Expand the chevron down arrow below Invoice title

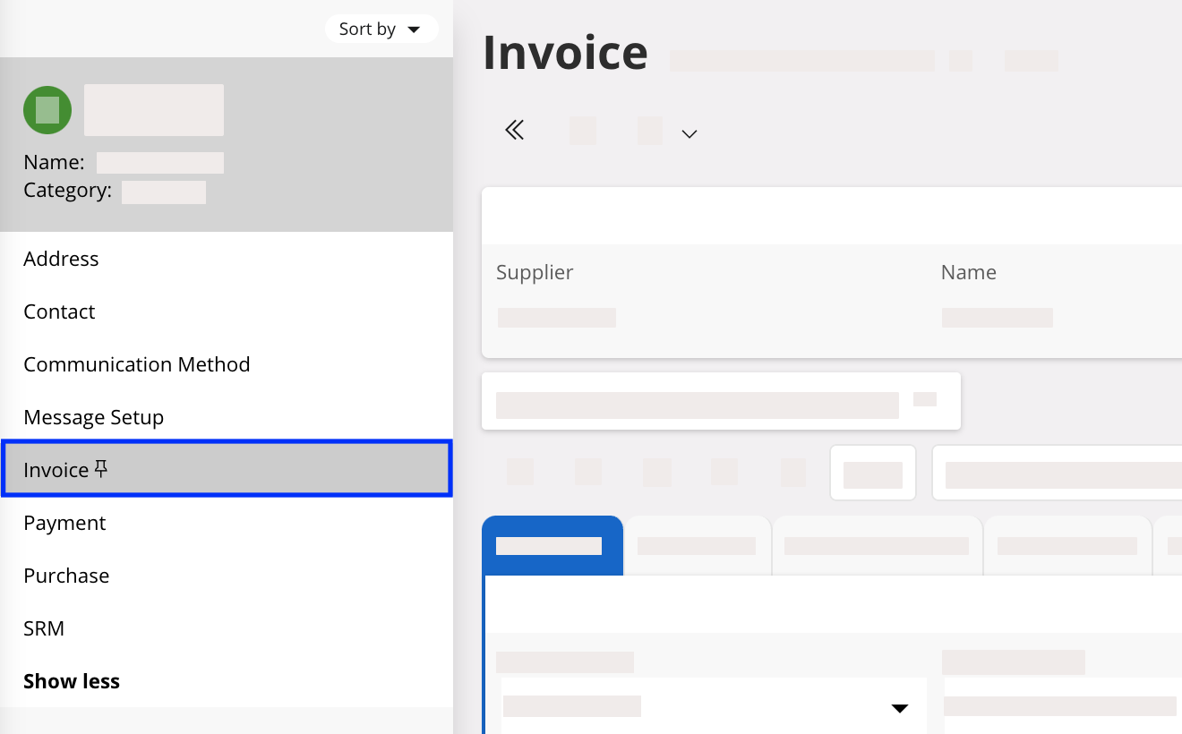[x=689, y=134]
